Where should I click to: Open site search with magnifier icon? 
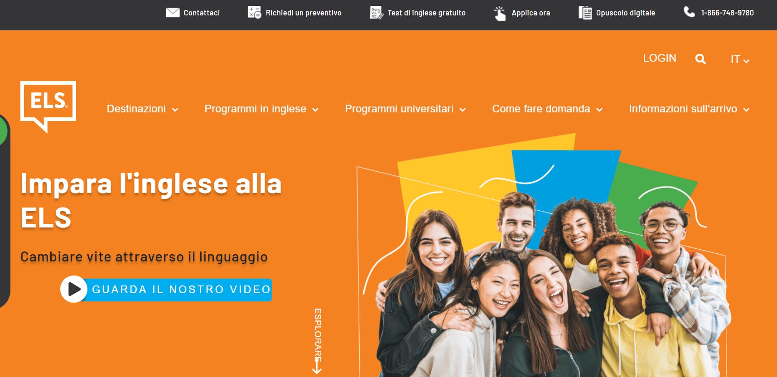[700, 59]
